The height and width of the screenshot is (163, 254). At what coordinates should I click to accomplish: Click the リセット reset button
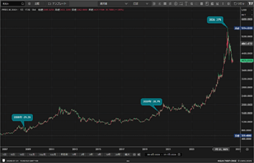point(239,3)
